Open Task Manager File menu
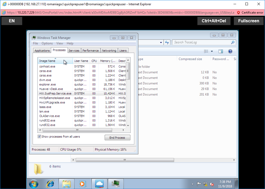265x189 pixels. tap(35, 44)
